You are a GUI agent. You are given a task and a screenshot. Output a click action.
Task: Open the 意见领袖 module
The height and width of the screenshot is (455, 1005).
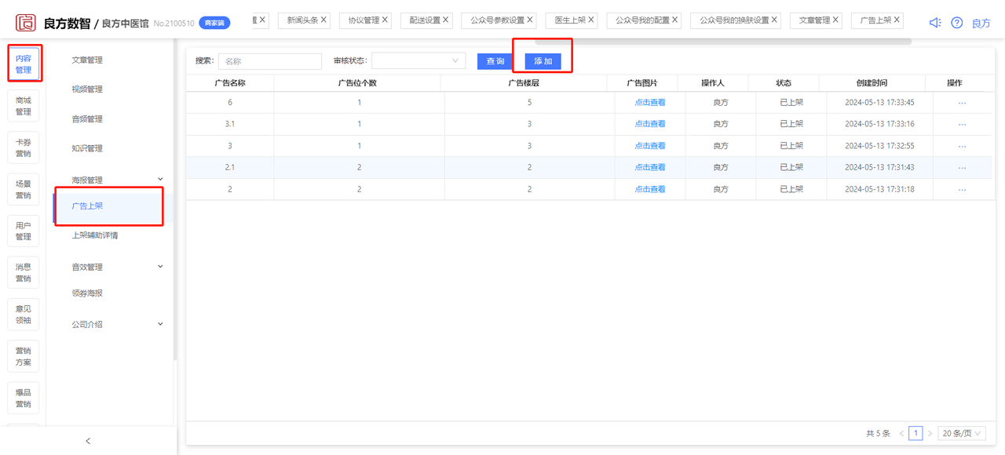(24, 315)
